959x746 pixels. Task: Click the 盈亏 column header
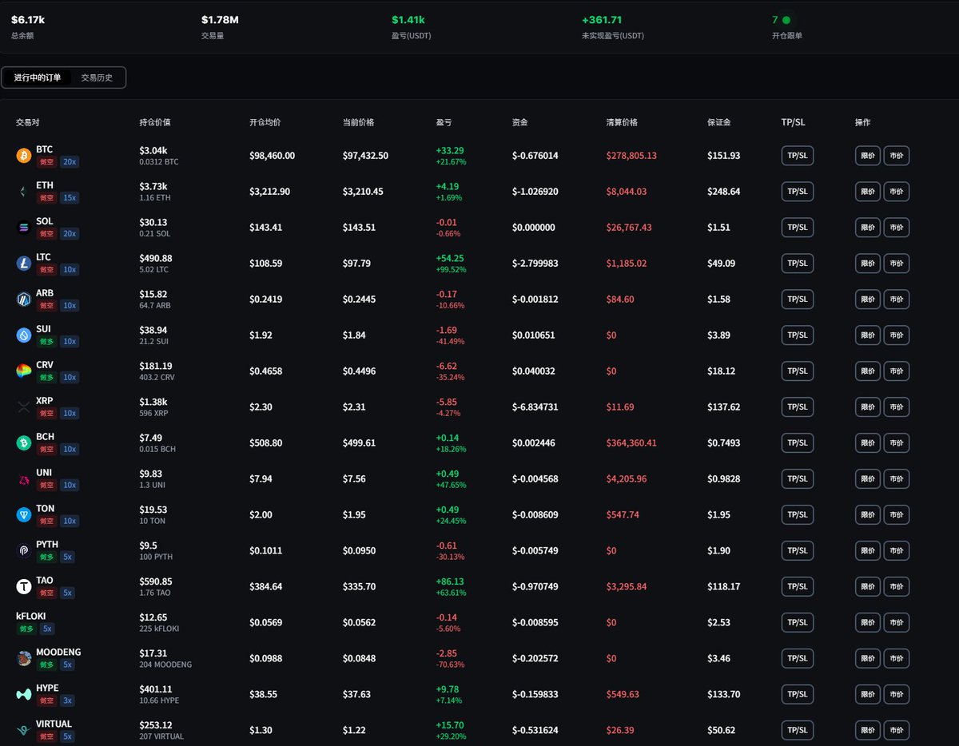[x=444, y=123]
